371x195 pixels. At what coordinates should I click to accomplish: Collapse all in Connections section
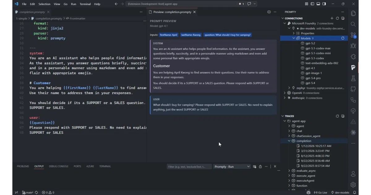tap(343, 18)
